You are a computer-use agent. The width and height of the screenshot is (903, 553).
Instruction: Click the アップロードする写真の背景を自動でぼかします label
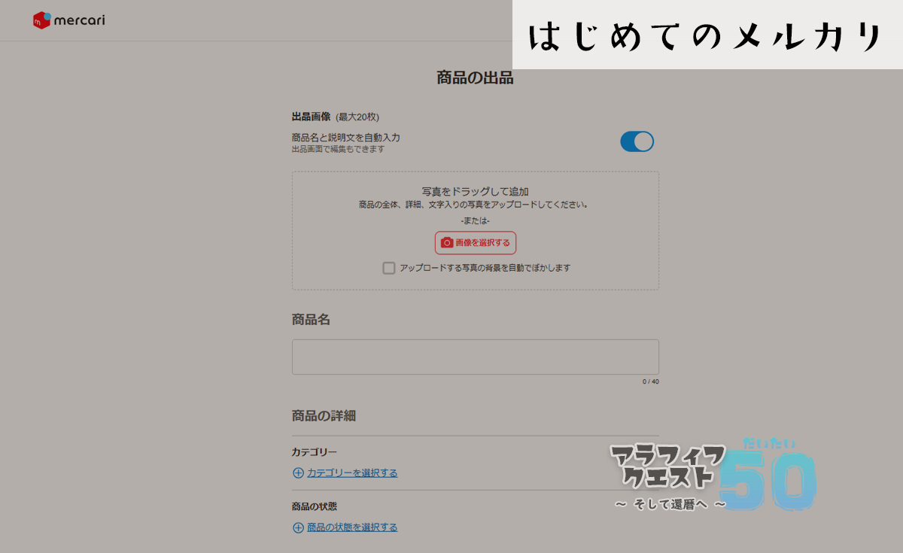click(485, 268)
